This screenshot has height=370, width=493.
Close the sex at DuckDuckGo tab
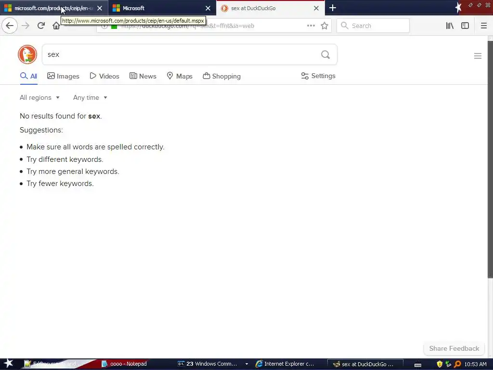coord(316,8)
